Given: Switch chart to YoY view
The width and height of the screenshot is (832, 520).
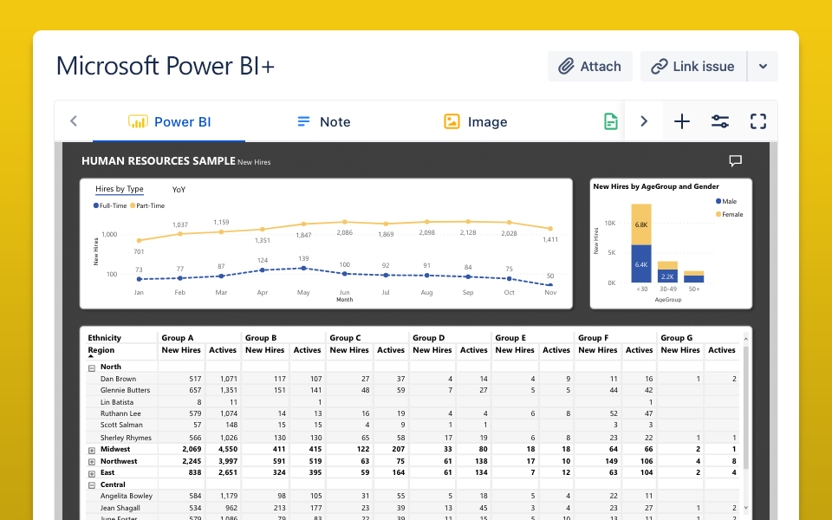Looking at the screenshot, I should point(179,190).
